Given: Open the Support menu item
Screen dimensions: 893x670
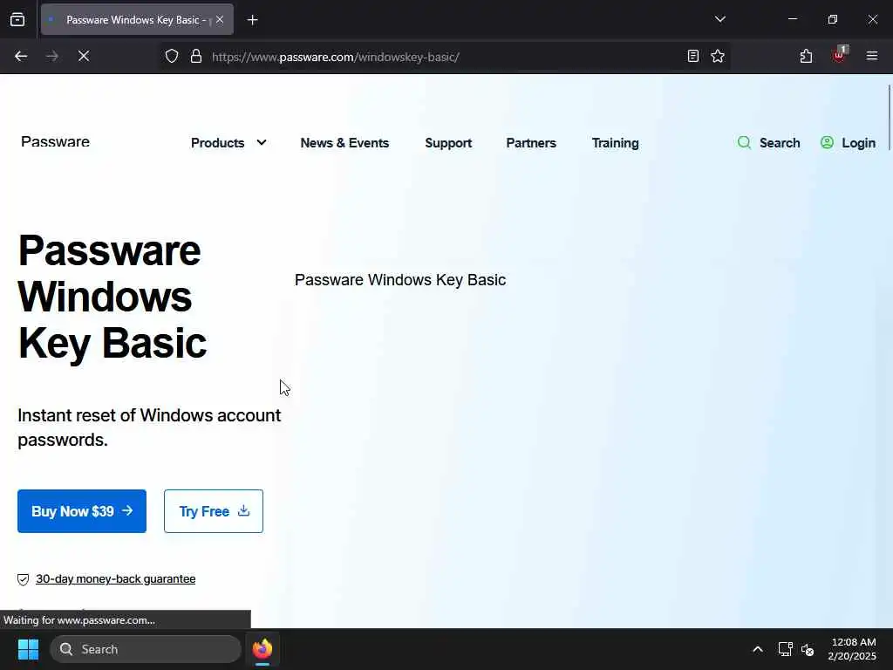Looking at the screenshot, I should coord(448,143).
